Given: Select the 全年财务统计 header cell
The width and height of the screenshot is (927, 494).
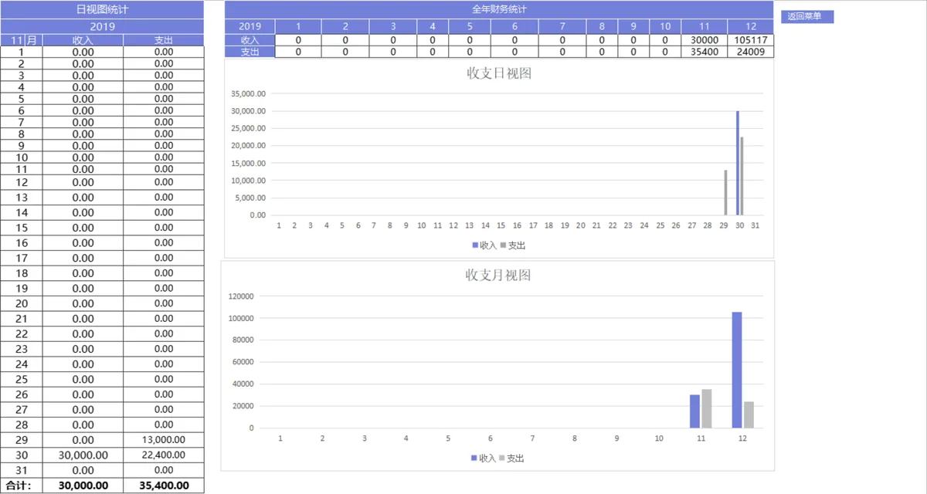Looking at the screenshot, I should 499,9.
